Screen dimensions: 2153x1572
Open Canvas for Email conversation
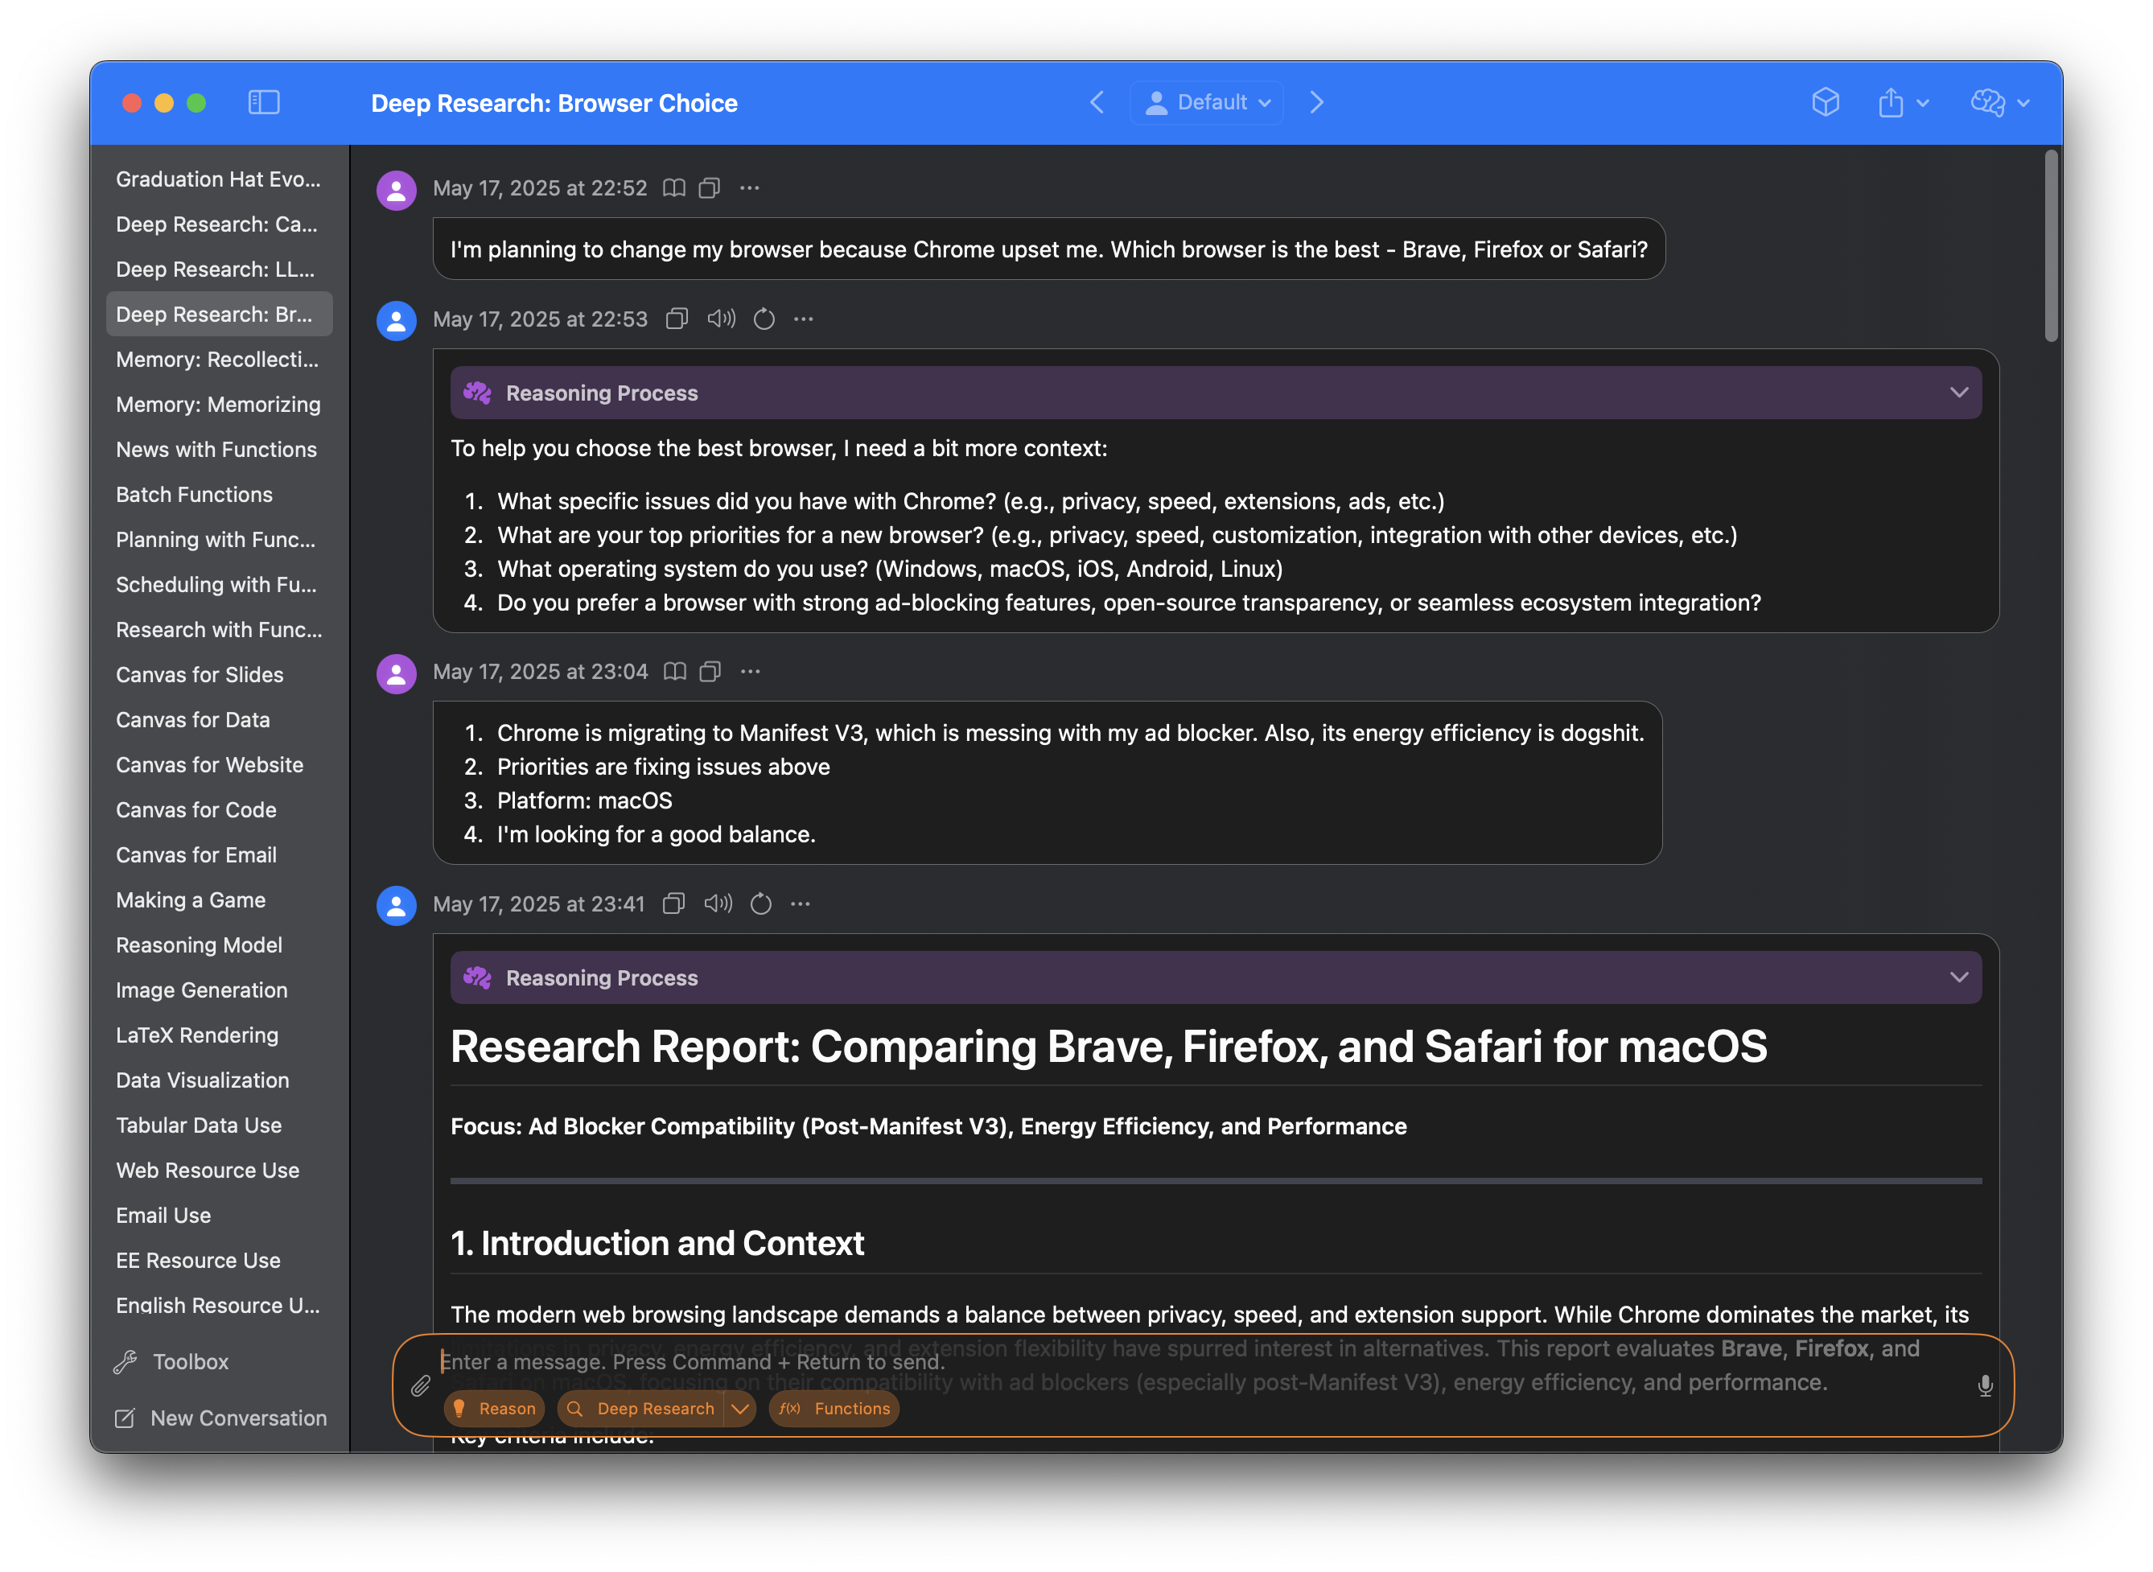pos(219,854)
